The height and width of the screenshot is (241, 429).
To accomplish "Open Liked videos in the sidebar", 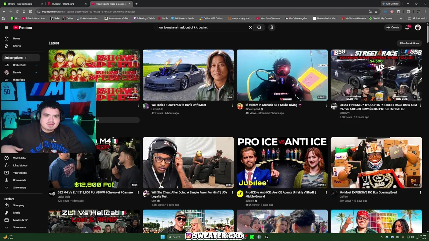I will pyautogui.click(x=20, y=165).
